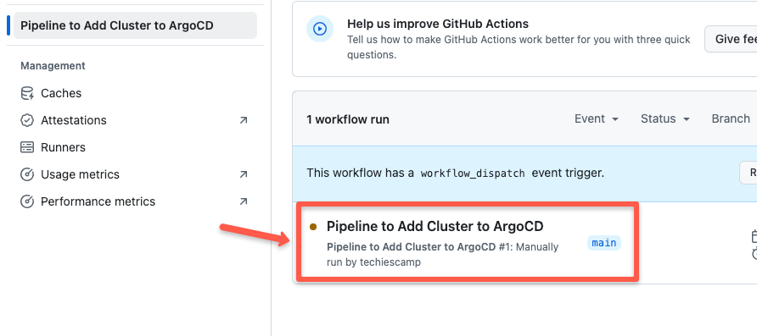Open Usage metrics page

tap(80, 174)
